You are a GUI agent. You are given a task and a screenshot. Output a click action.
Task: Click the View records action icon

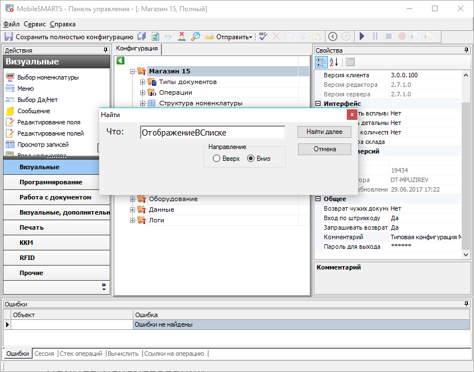tap(10, 145)
